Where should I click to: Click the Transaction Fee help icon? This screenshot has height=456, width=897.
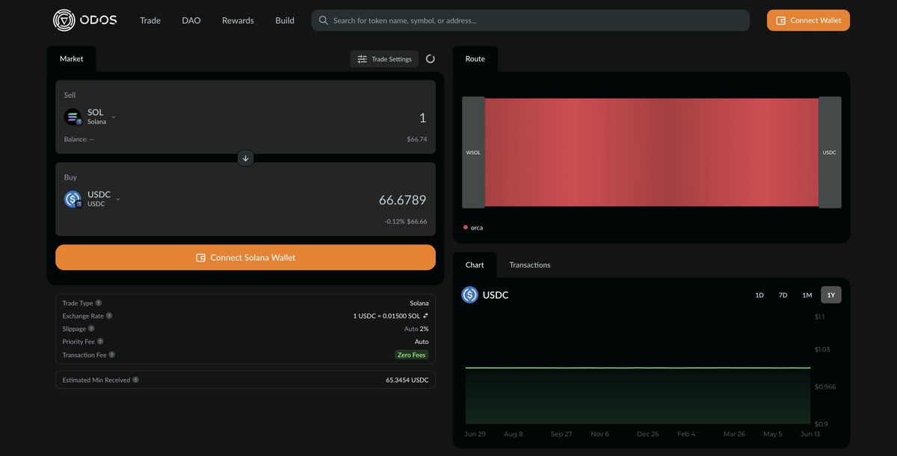pyautogui.click(x=112, y=355)
